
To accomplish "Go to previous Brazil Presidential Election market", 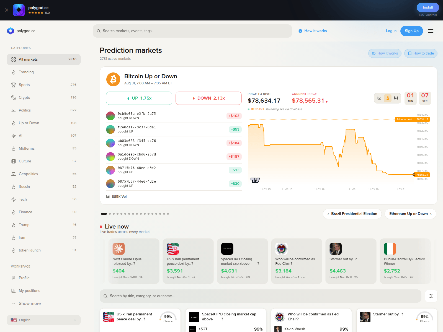I will tap(352, 214).
